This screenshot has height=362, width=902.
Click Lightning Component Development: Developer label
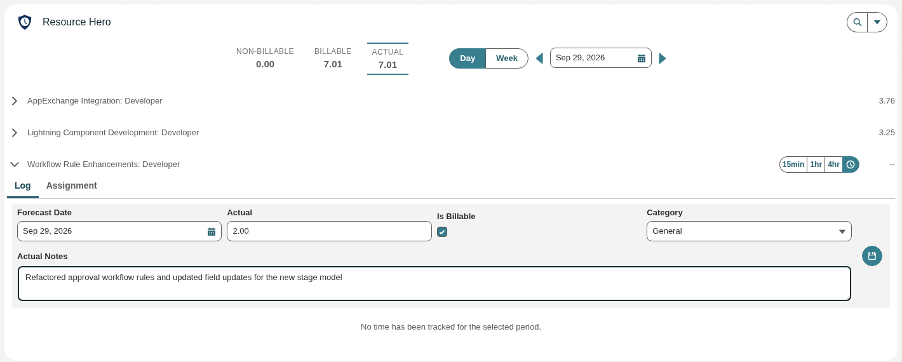[113, 133]
